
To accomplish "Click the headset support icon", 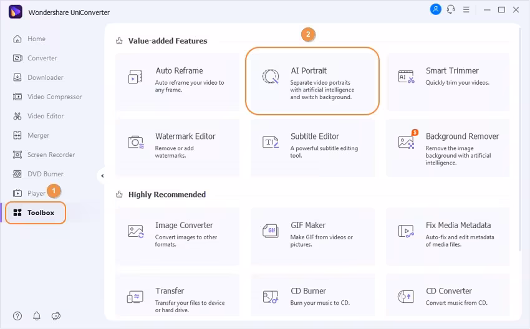I will pos(451,9).
